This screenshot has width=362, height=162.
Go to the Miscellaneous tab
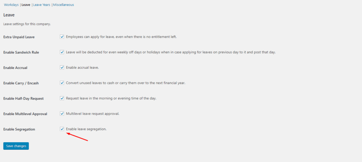pos(64,5)
